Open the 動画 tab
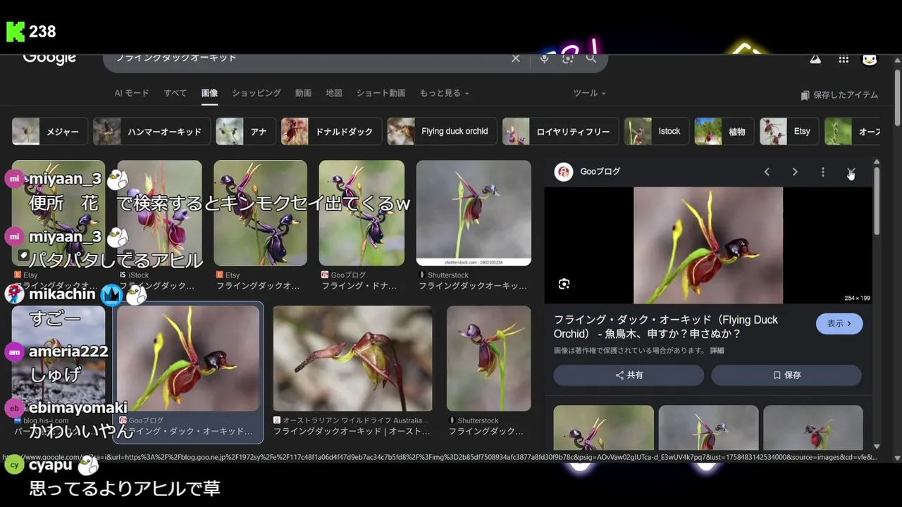 click(x=303, y=93)
